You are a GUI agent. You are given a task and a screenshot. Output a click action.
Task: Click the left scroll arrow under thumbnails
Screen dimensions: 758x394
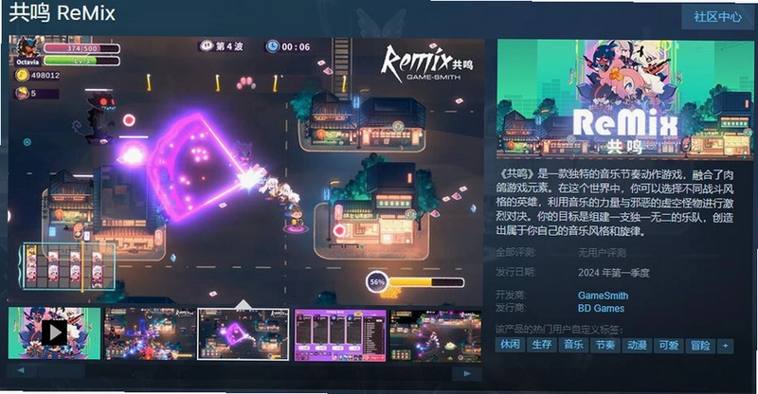point(22,370)
